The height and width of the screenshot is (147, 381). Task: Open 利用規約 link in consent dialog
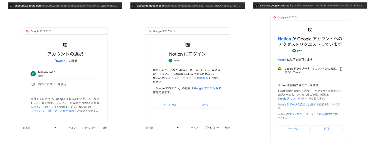click(324, 114)
